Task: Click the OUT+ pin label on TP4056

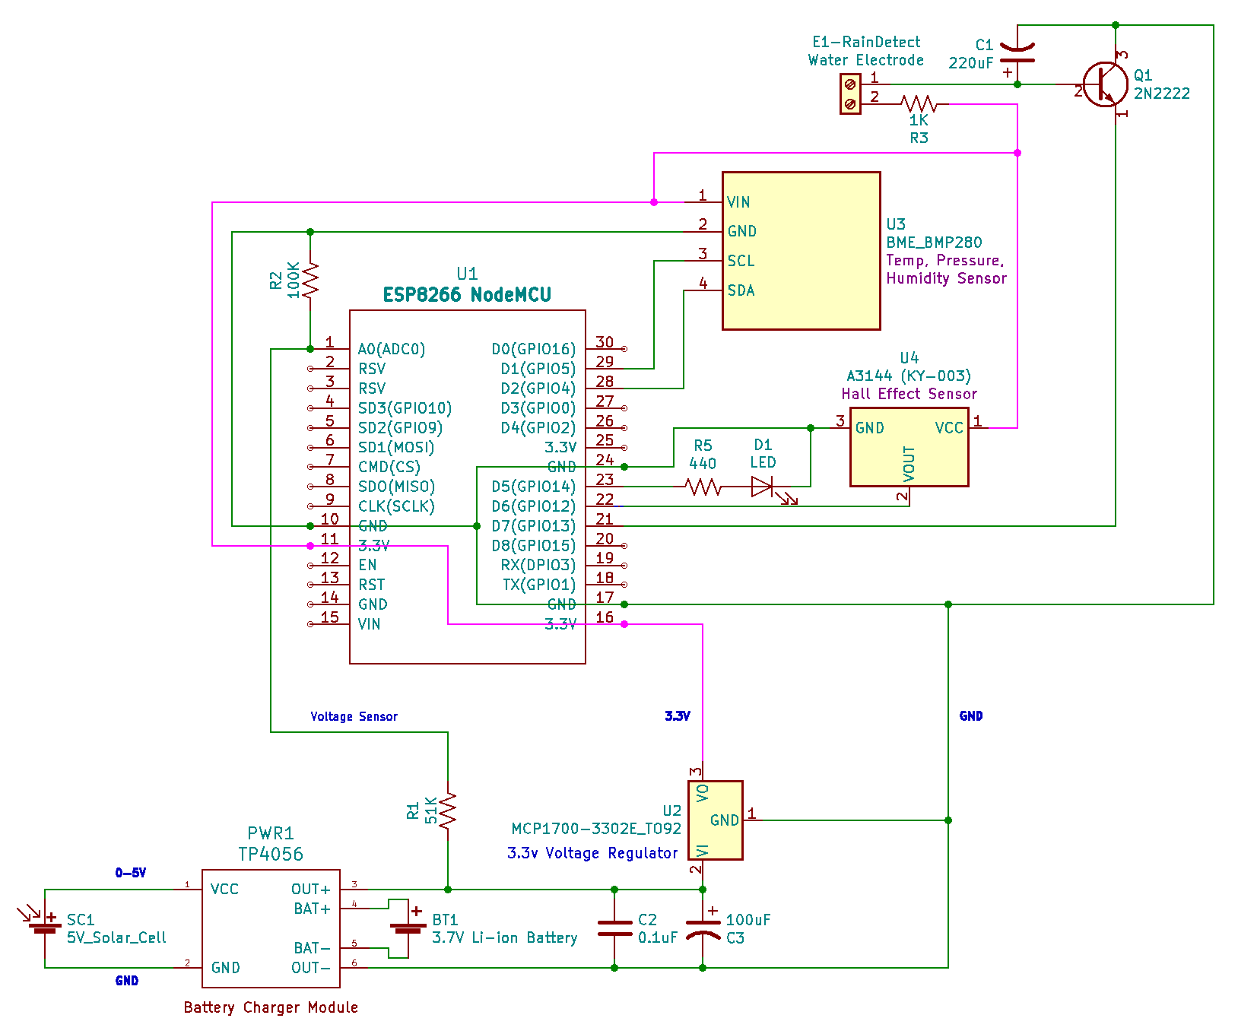Action: pyautogui.click(x=311, y=890)
